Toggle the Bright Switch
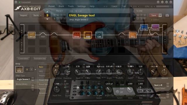The image size is (187, 105). [x=99, y=90]
